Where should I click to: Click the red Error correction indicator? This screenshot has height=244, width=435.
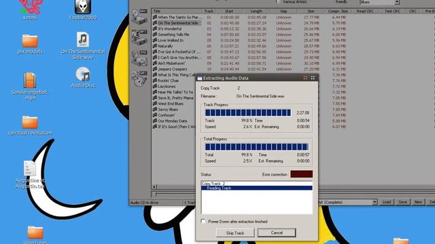pyautogui.click(x=301, y=174)
